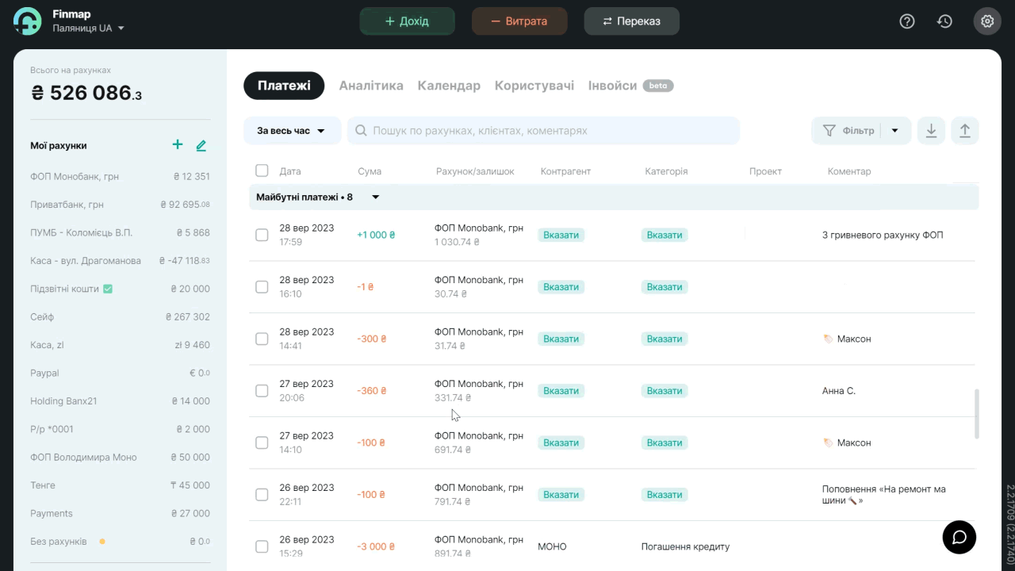The width and height of the screenshot is (1015, 571).
Task: Click the filter funnel icon
Action: coord(829,131)
